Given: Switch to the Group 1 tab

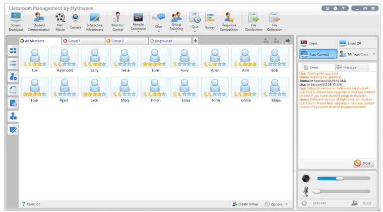Looking at the screenshot, I should (x=83, y=41).
